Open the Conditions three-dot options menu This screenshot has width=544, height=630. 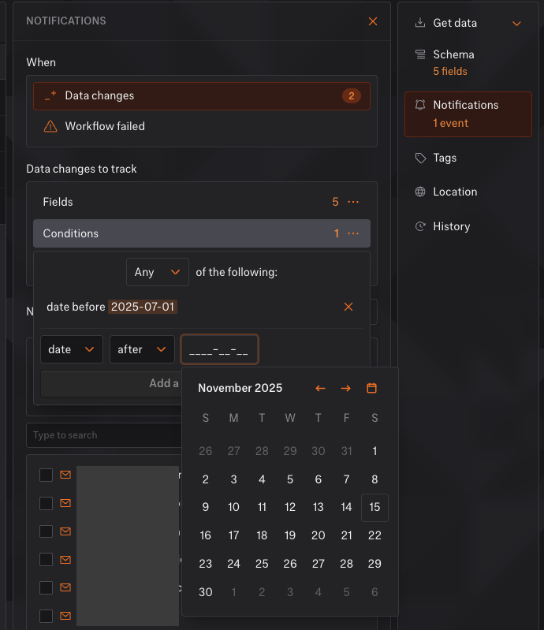tap(353, 233)
